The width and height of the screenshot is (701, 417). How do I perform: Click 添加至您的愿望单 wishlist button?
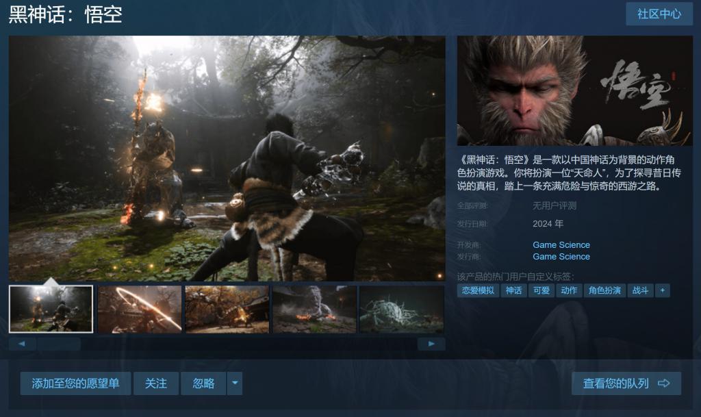(x=75, y=383)
